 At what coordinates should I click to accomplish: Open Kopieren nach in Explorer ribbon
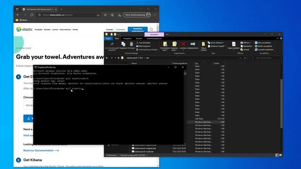(x=174, y=46)
